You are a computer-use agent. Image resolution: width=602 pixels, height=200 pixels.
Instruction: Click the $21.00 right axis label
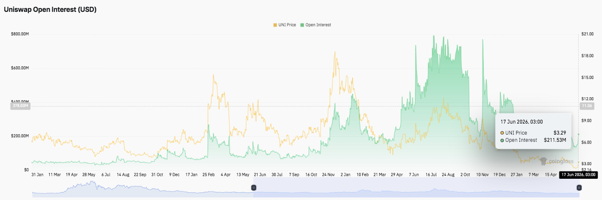pos(587,34)
